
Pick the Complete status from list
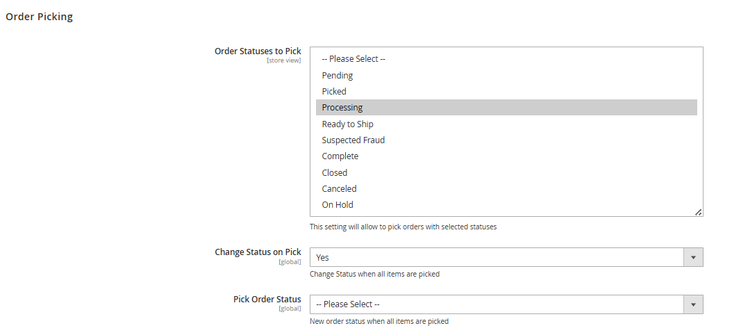point(340,156)
